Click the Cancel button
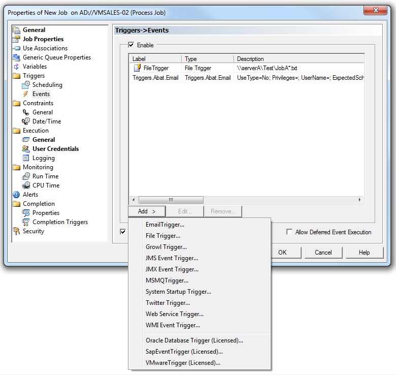396x375 pixels. 323,253
